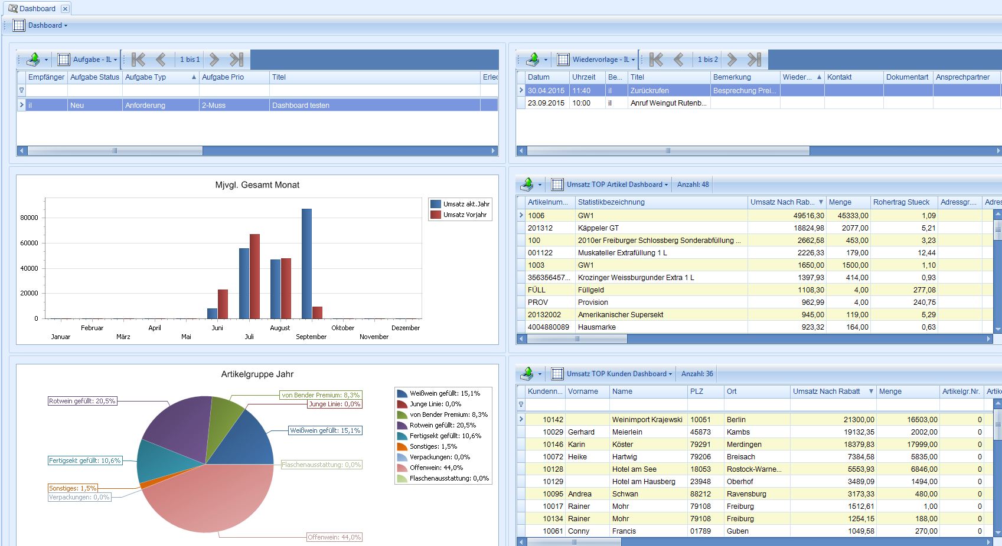The height and width of the screenshot is (546, 1002).
Task: Click export icon in Aufgabe panel
Action: (x=34, y=59)
